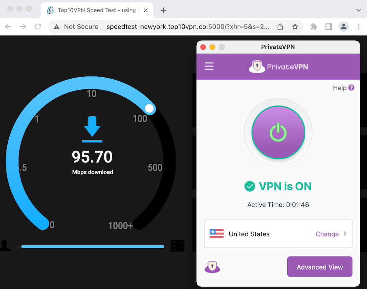Screen dimensions: 367x289
Task: Click the PrivateVPN logo in the header
Action: pos(278,66)
